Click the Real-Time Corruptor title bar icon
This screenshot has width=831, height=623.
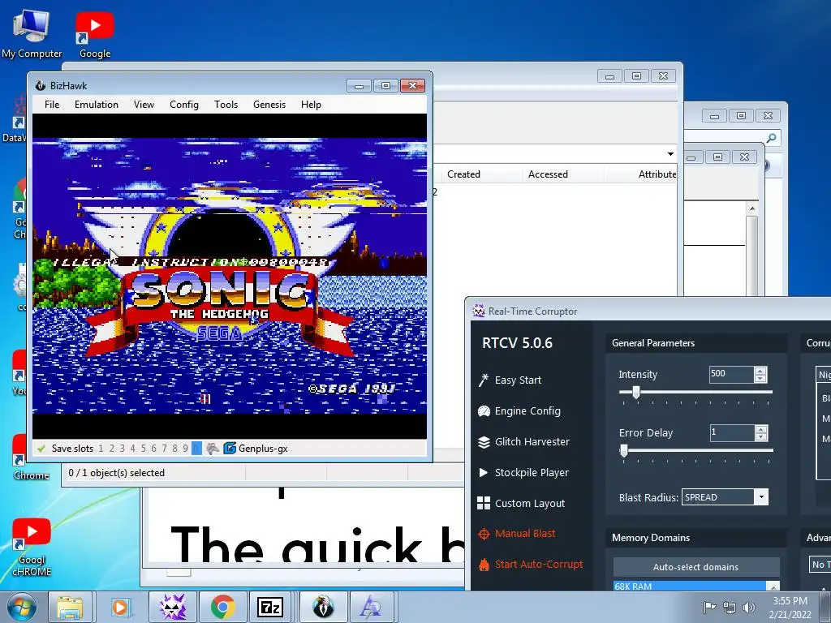click(x=479, y=311)
